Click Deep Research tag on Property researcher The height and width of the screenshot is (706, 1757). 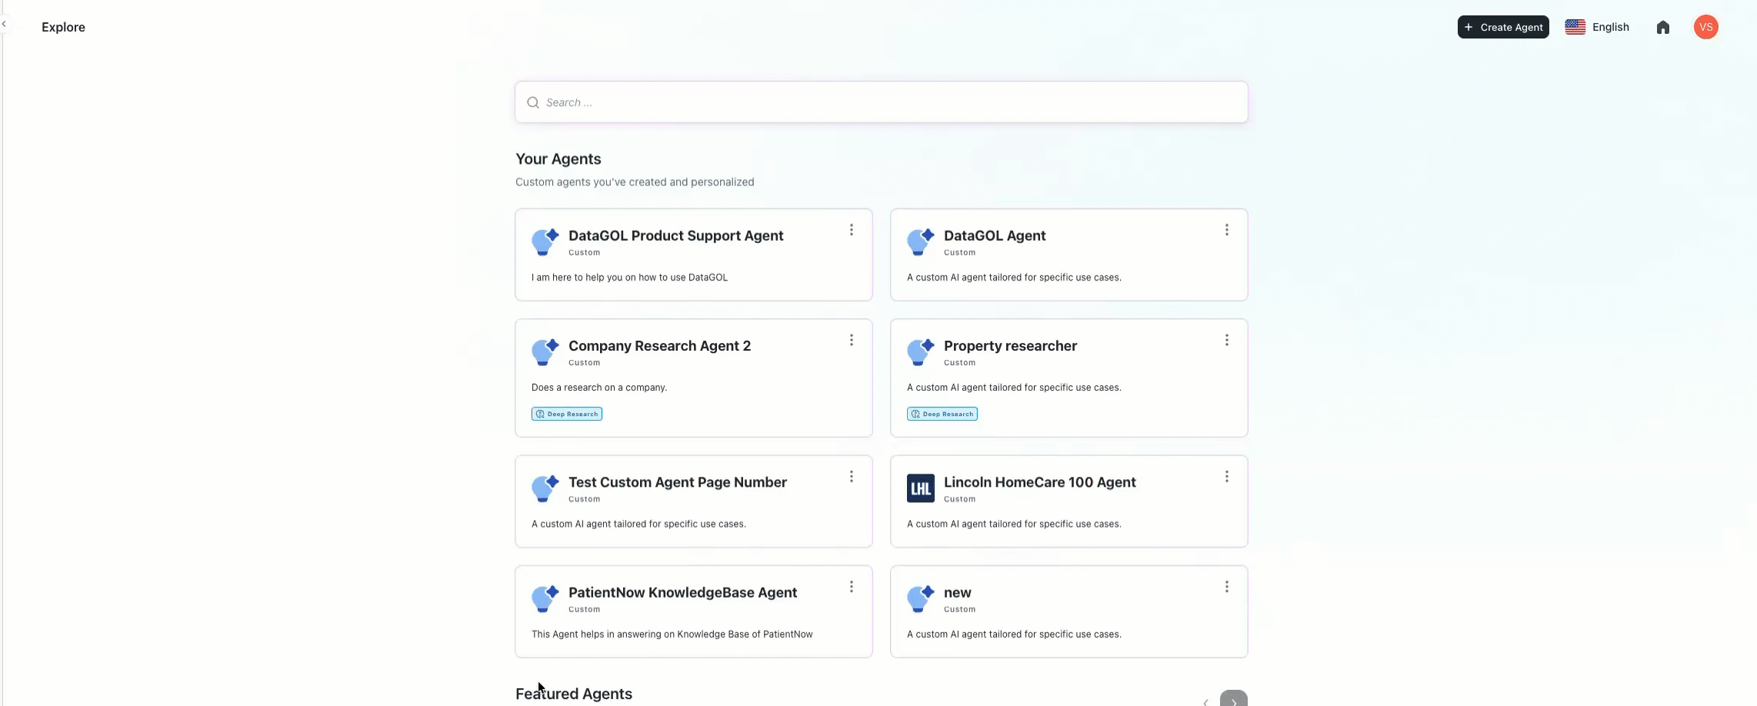942,414
